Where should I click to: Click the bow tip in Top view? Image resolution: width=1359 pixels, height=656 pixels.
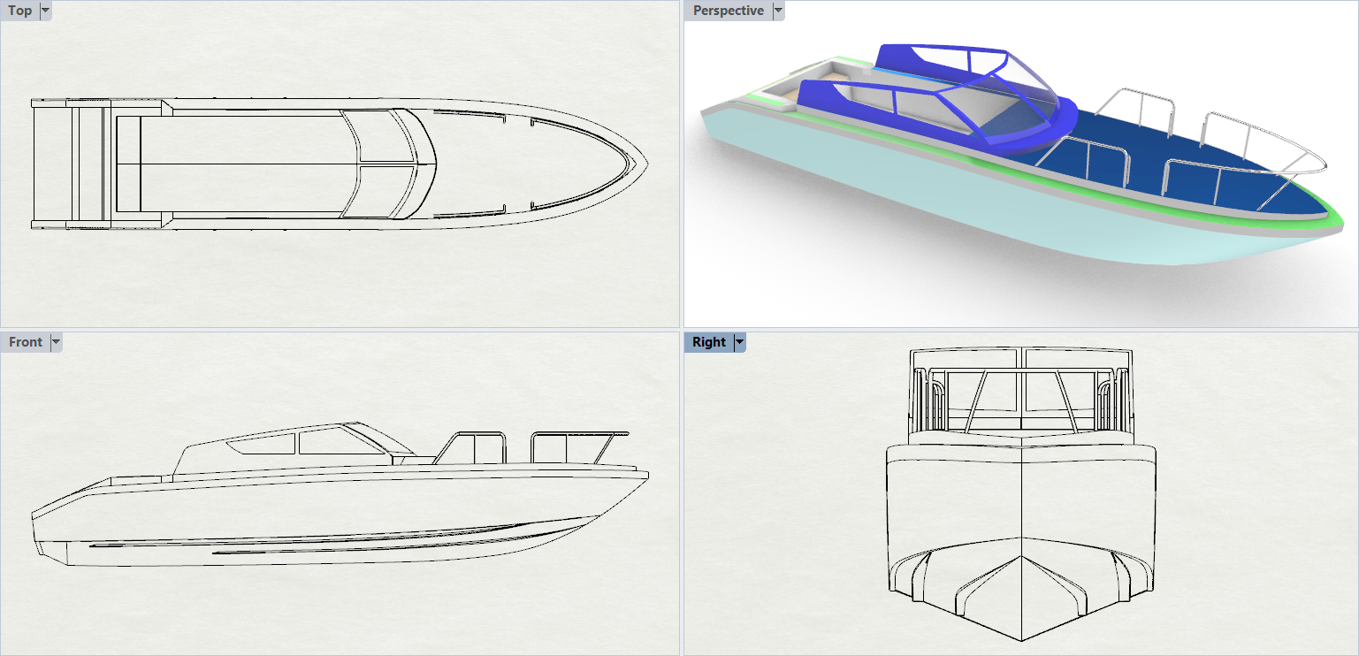646,164
